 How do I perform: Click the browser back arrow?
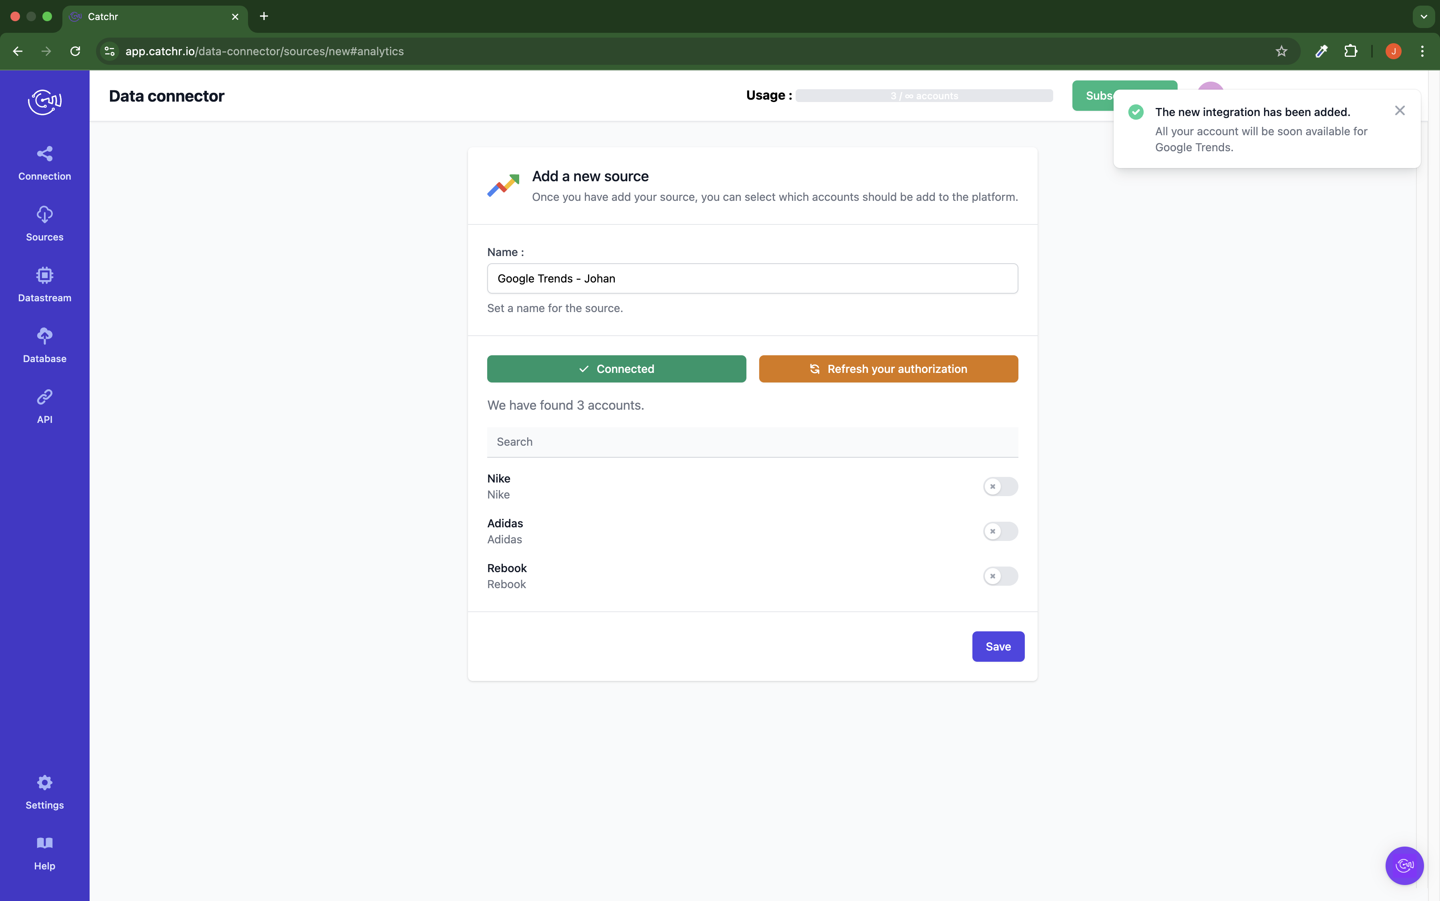tap(18, 51)
